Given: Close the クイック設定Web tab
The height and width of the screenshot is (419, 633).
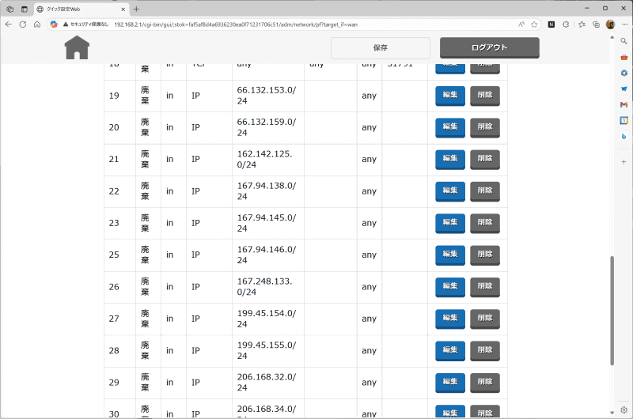Looking at the screenshot, I should pyautogui.click(x=123, y=9).
